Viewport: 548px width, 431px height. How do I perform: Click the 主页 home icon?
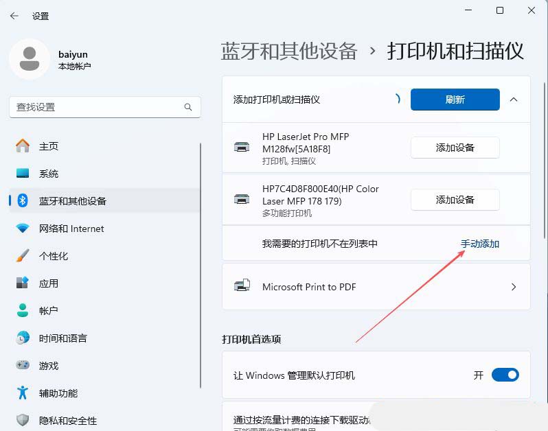pyautogui.click(x=23, y=146)
